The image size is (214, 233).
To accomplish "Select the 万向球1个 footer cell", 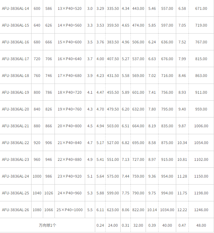I will [x=48, y=225].
